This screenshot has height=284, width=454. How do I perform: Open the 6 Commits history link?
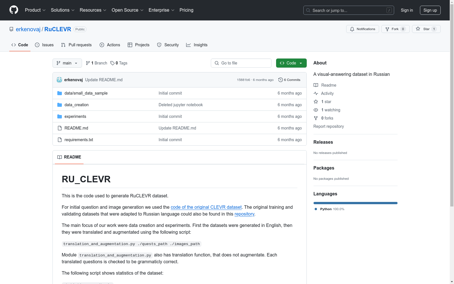coord(289,80)
